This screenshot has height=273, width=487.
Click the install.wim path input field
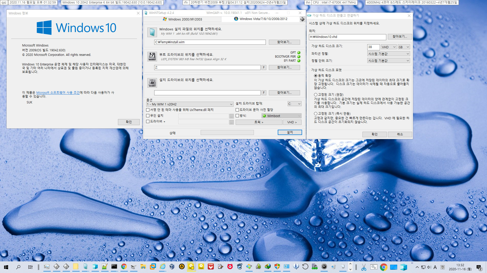click(x=210, y=42)
